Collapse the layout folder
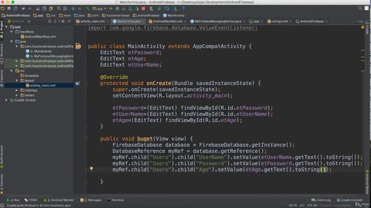371x208 pixels. pos(17,81)
